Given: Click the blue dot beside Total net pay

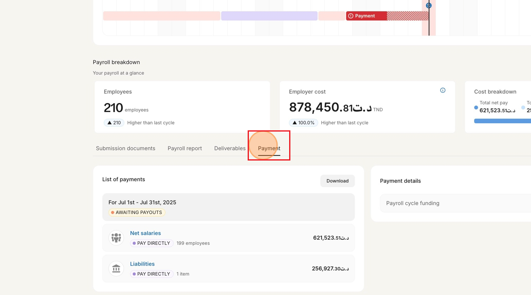Looking at the screenshot, I should pos(476,108).
